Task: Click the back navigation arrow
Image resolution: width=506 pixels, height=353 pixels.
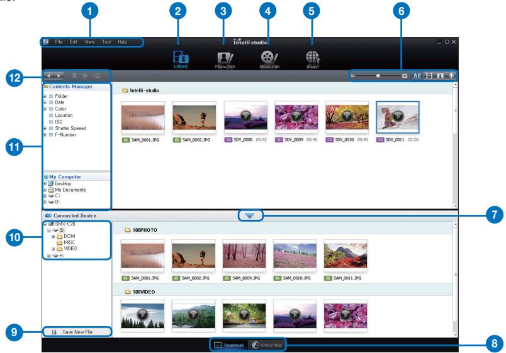Action: coord(48,76)
